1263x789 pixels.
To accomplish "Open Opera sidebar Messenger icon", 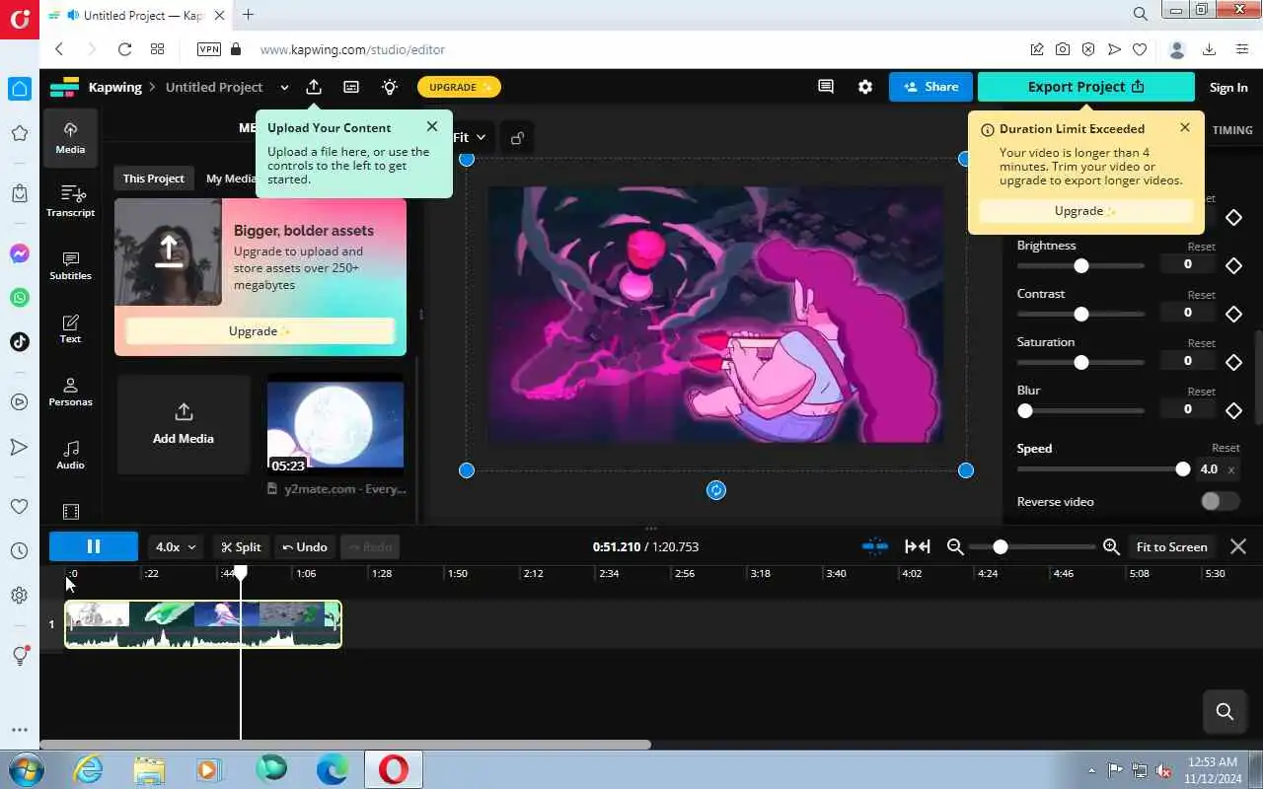I will (20, 253).
